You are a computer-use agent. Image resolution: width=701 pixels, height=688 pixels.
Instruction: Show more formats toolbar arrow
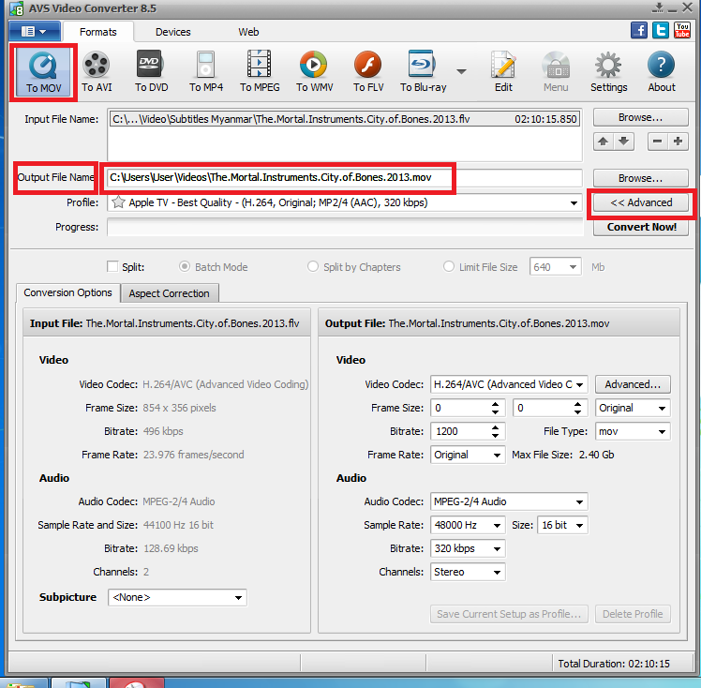point(461,71)
